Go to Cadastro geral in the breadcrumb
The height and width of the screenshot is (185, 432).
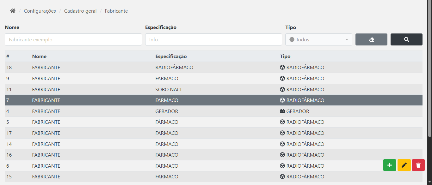point(80,11)
